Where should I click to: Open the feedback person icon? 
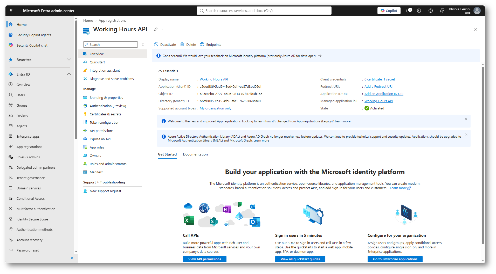pyautogui.click(x=442, y=11)
